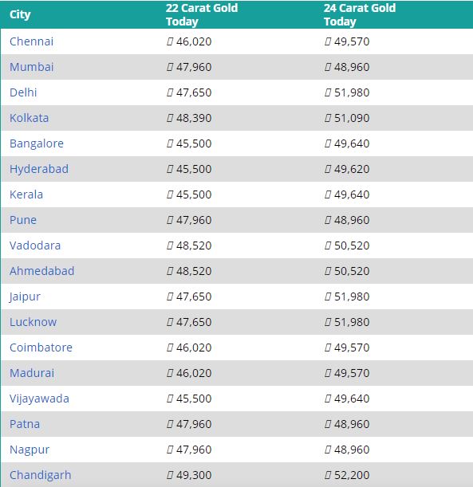Screen dimensions: 473x487
Task: Select the Patna link
Action: (x=25, y=424)
